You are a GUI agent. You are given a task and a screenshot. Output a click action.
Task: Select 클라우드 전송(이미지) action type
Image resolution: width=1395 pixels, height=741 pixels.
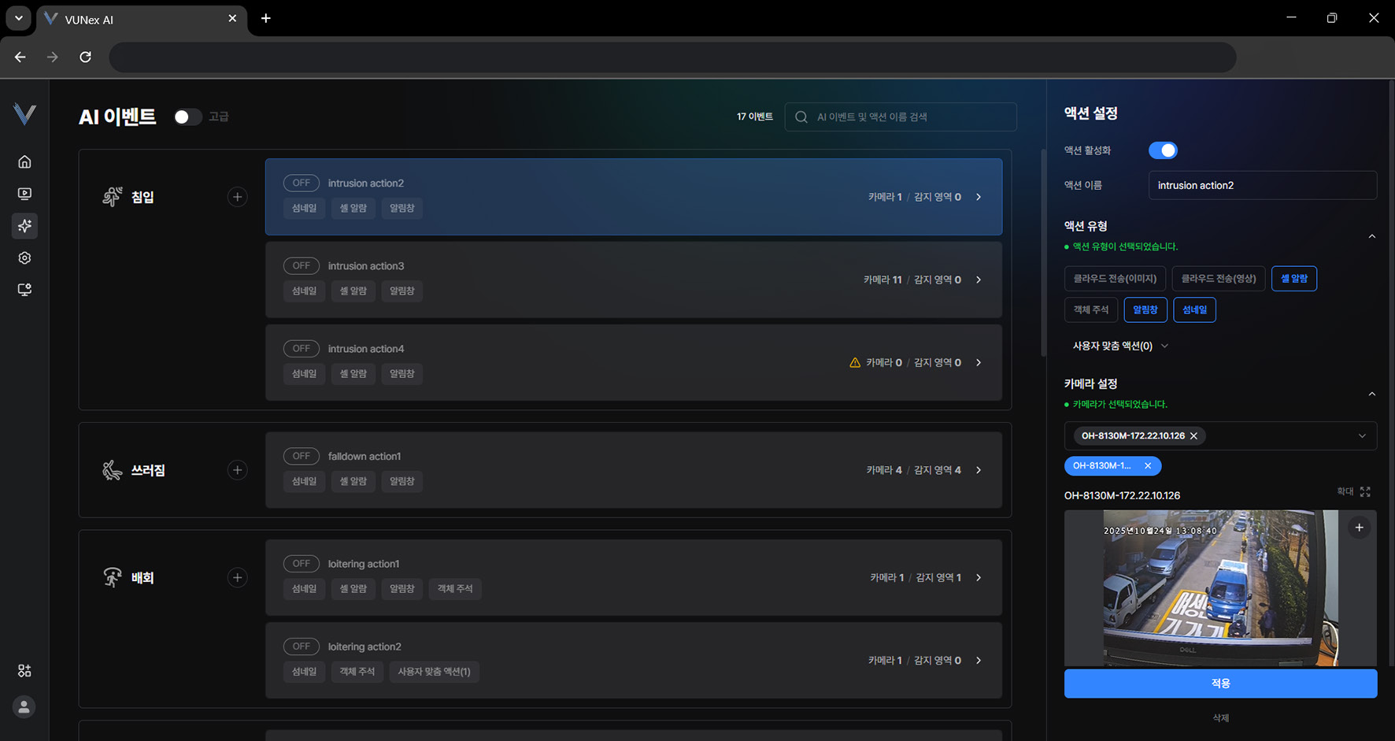pos(1115,279)
